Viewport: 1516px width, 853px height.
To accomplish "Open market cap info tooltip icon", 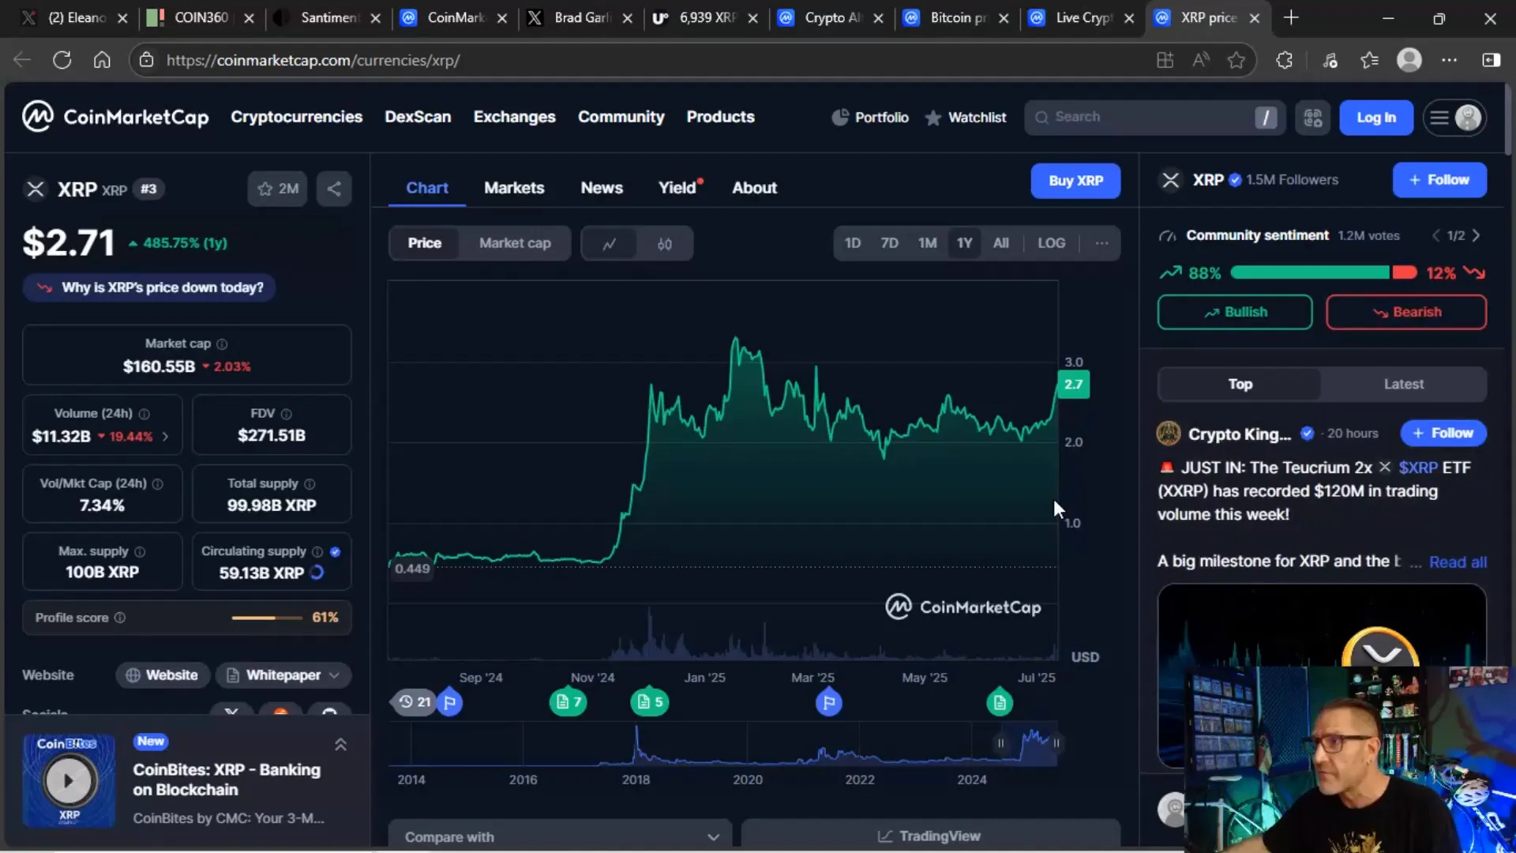I will [x=222, y=344].
